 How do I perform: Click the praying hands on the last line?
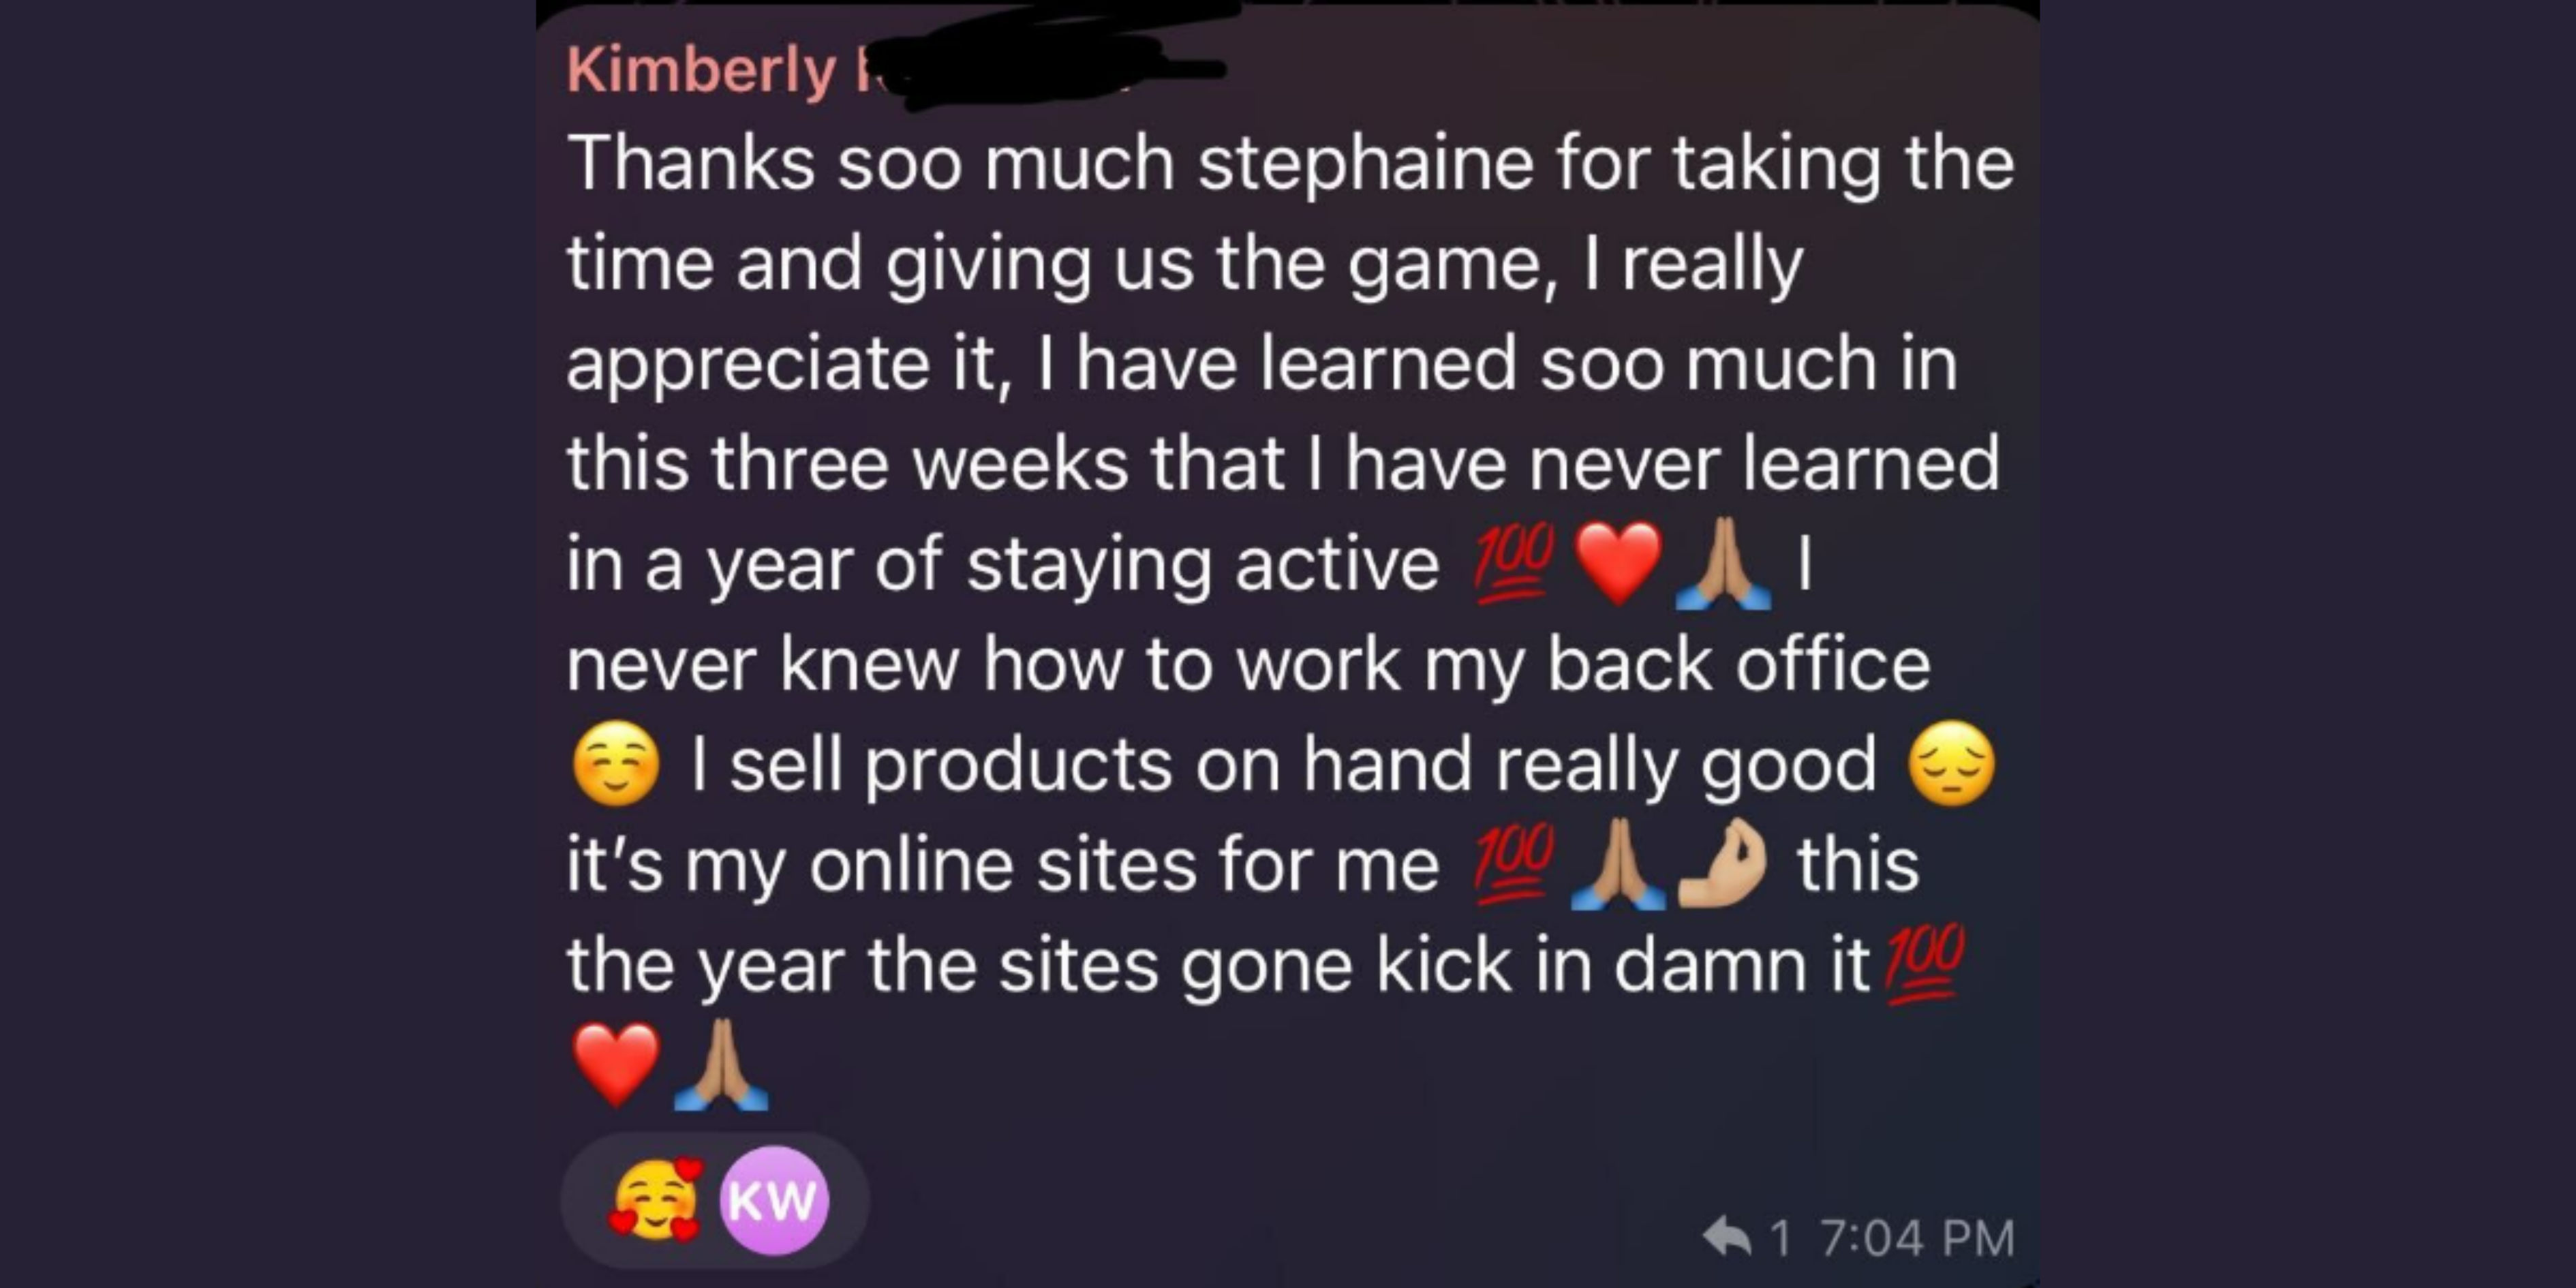pyautogui.click(x=721, y=1064)
